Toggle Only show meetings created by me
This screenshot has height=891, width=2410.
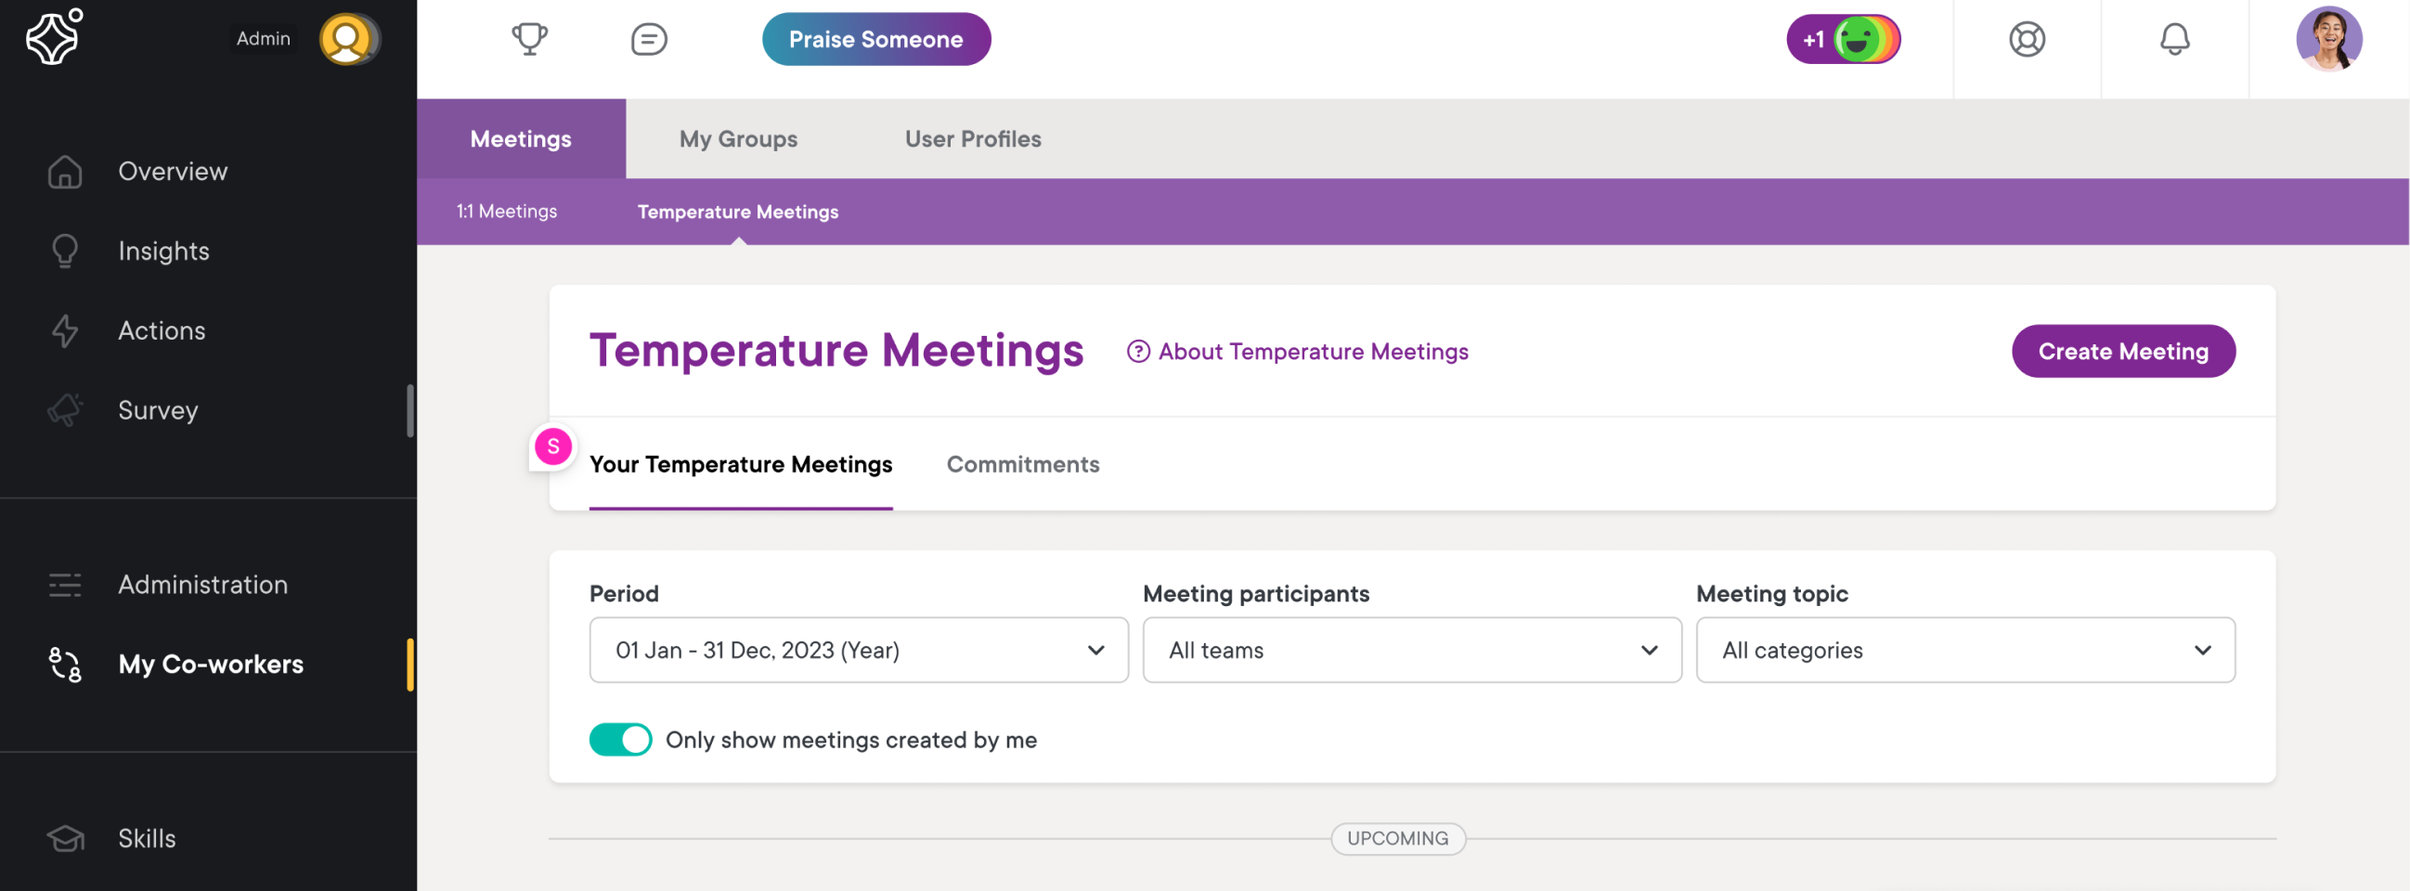point(620,740)
